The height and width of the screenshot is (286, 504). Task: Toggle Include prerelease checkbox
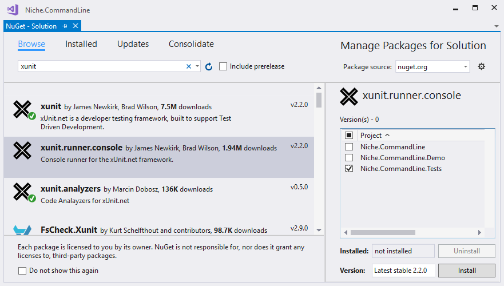pyautogui.click(x=223, y=66)
